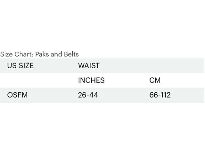Click the empty cell below 'US SIZE'
This screenshot has width=205, height=154.
[35, 80]
